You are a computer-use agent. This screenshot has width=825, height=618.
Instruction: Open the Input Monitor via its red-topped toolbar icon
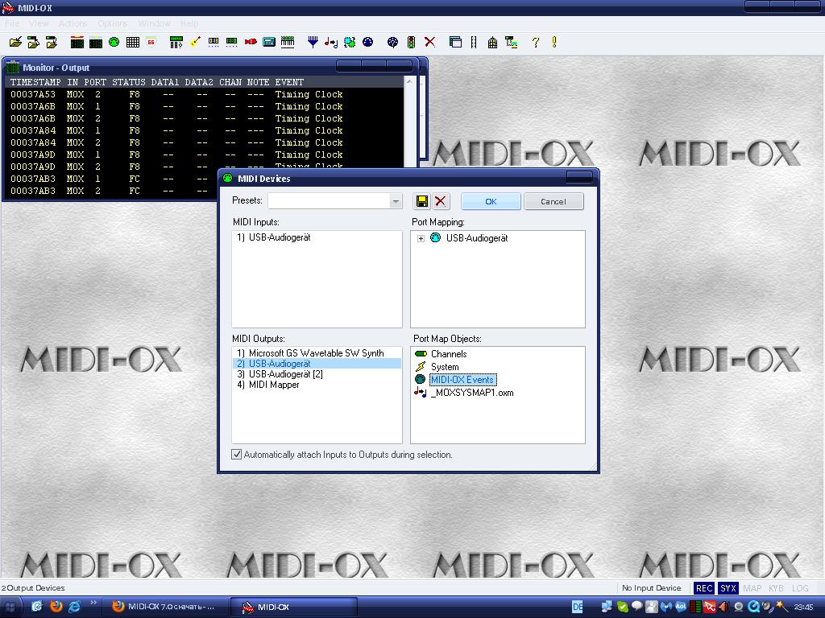pos(77,43)
